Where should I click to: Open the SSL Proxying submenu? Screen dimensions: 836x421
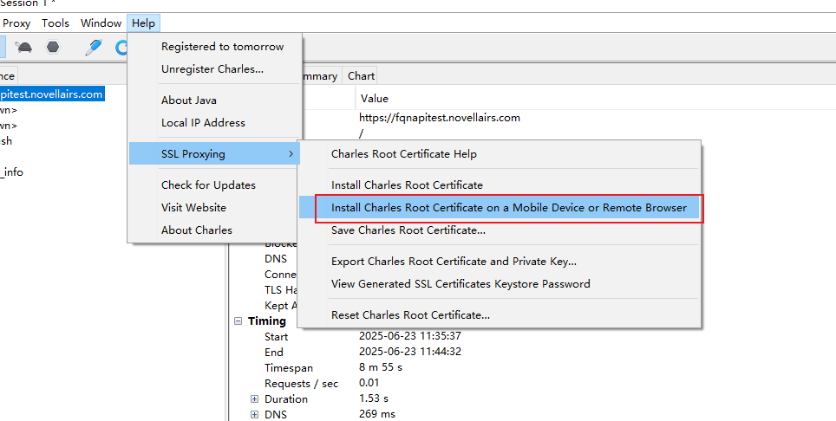(213, 154)
